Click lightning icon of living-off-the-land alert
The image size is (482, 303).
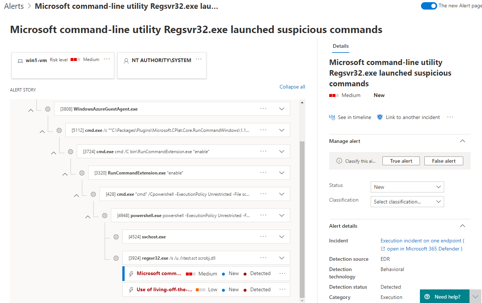(131, 290)
